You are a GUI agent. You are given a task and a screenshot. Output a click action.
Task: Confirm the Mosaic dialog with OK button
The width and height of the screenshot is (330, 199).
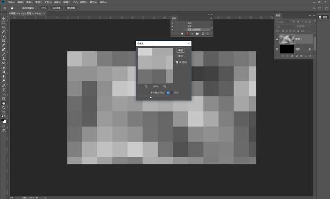pos(180,51)
